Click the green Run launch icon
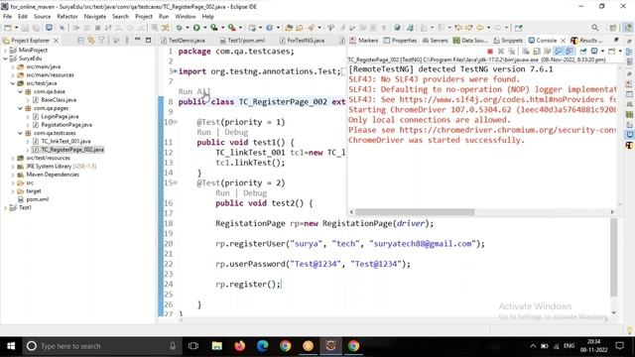Screen dimensions: 635x357 click(196, 28)
